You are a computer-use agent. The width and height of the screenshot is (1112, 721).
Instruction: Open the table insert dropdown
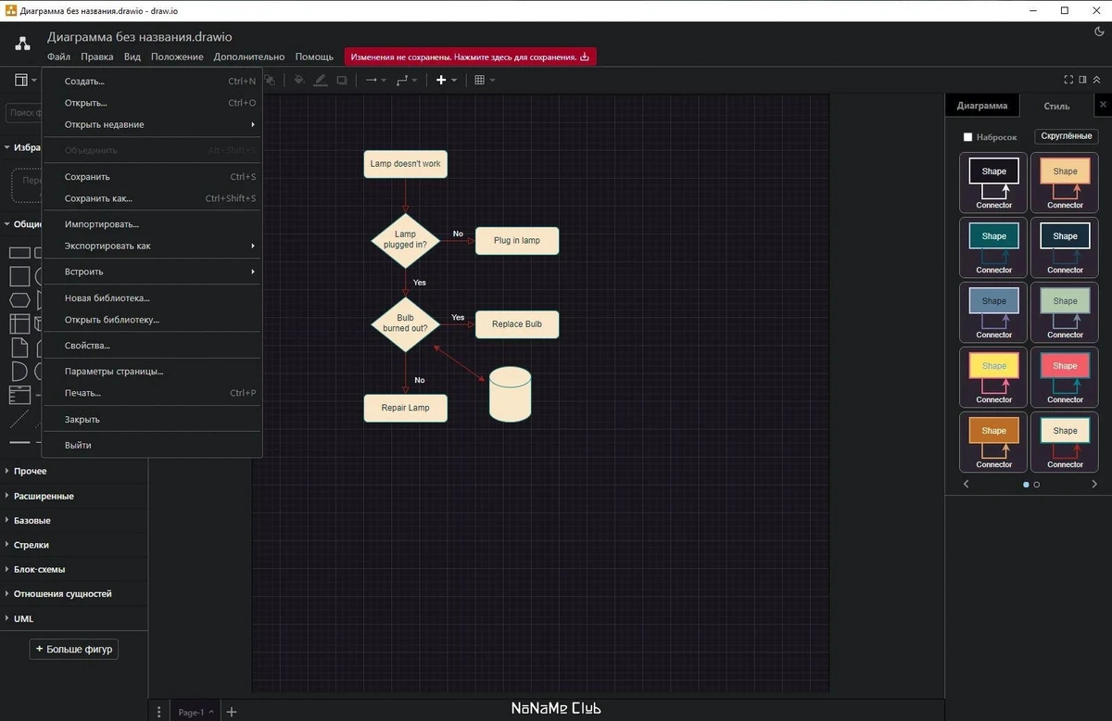coord(485,81)
